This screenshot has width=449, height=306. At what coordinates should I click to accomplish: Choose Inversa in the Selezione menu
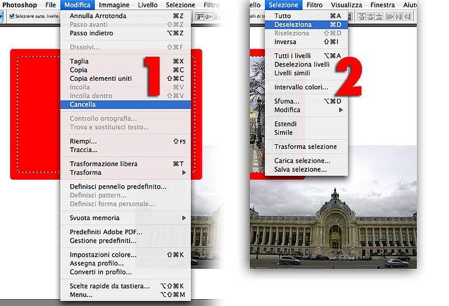click(x=306, y=42)
